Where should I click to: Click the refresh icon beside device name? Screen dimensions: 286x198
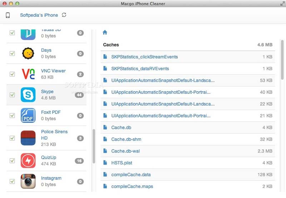click(x=64, y=15)
